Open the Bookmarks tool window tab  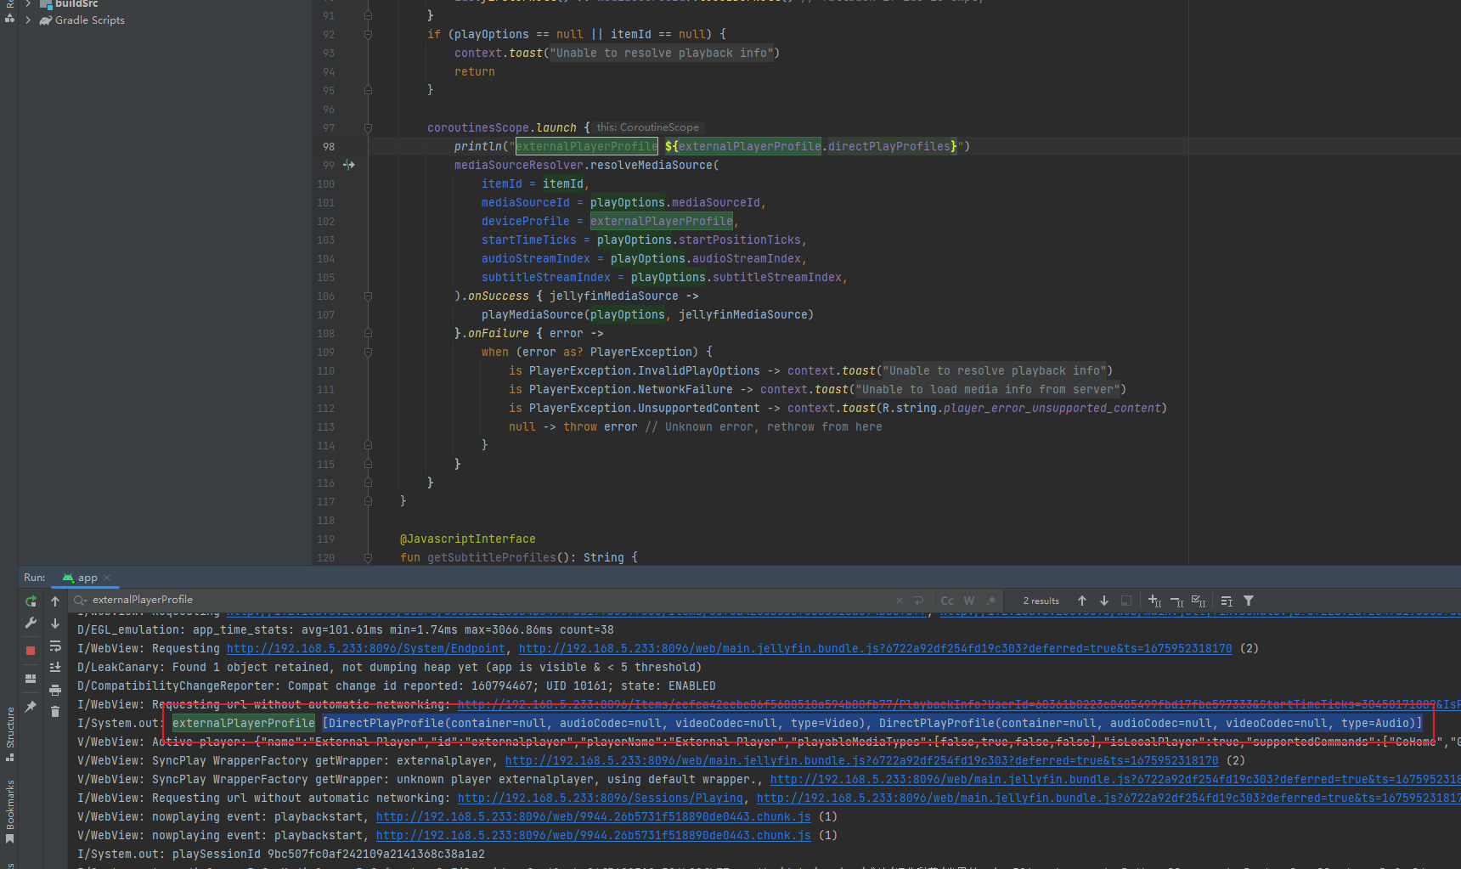click(9, 811)
